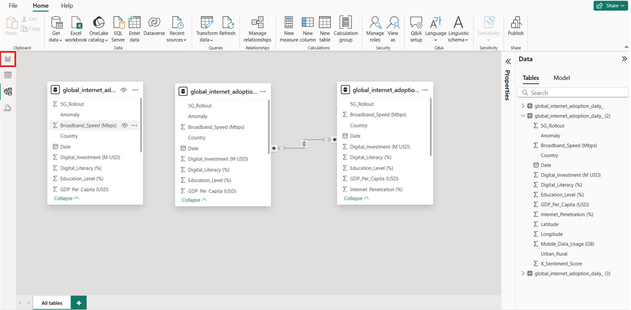Switch to Report view in the left sidebar
The image size is (631, 310).
pos(7,59)
